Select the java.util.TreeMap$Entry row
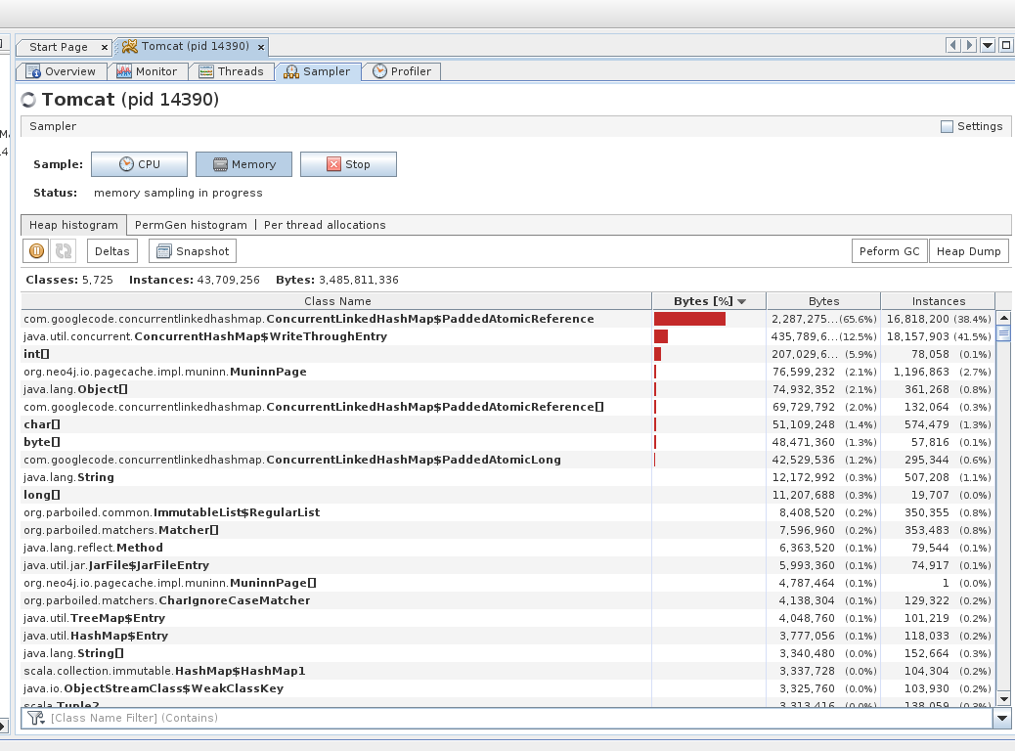The image size is (1015, 751). pyautogui.click(x=508, y=618)
